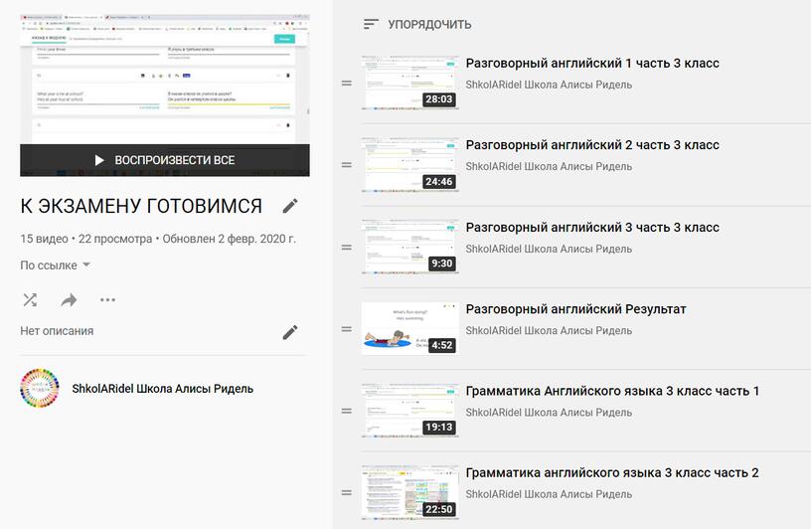Click the share arrow icon
The width and height of the screenshot is (811, 529).
click(69, 299)
